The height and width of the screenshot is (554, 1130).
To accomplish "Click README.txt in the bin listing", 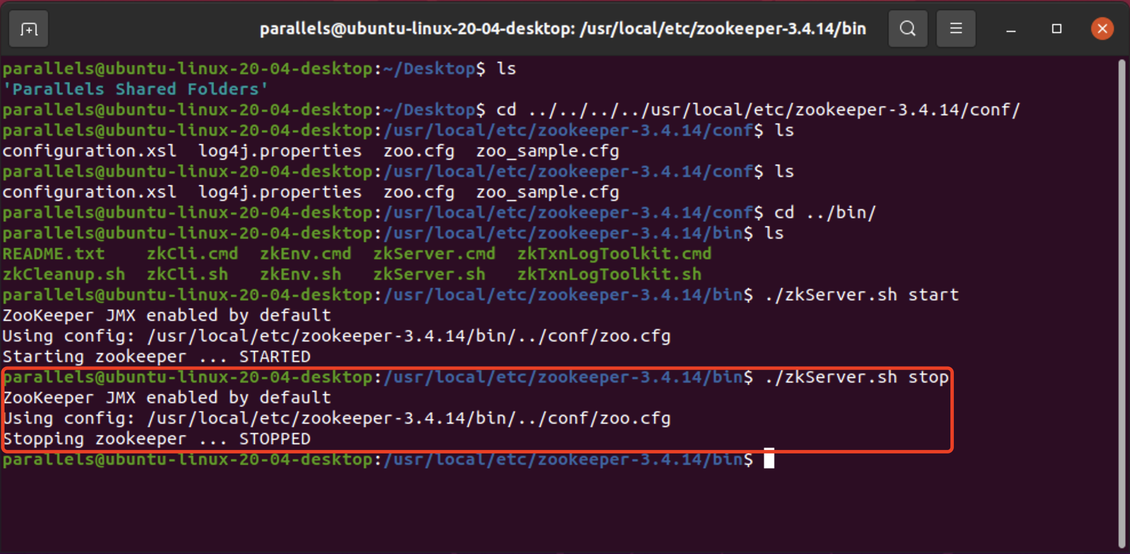I will coord(54,254).
